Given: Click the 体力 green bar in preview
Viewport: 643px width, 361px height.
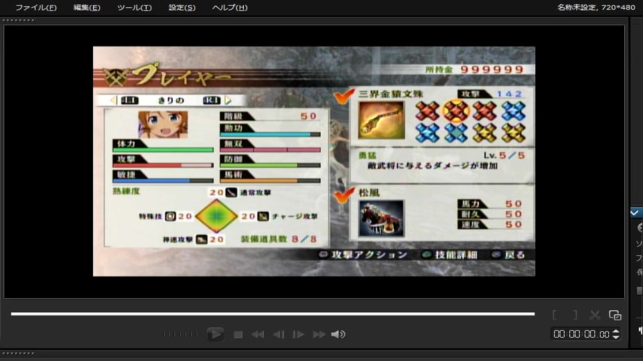Looking at the screenshot, I should tap(163, 150).
